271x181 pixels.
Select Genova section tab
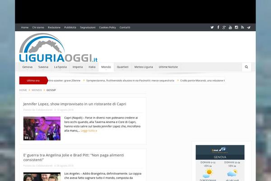point(27,67)
